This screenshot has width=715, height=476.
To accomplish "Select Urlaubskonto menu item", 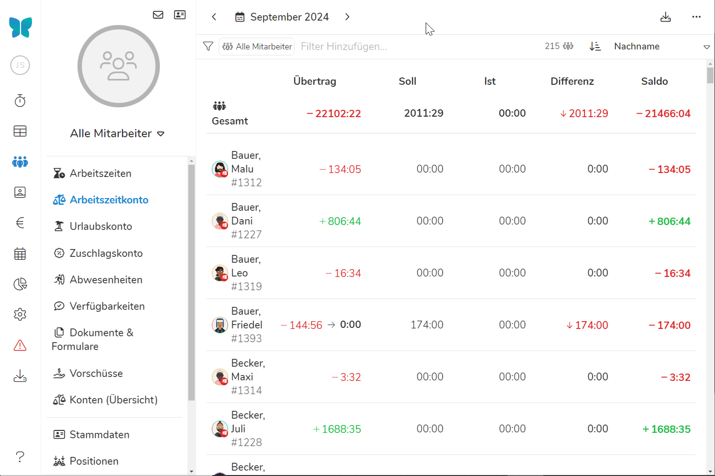I will coord(101,226).
